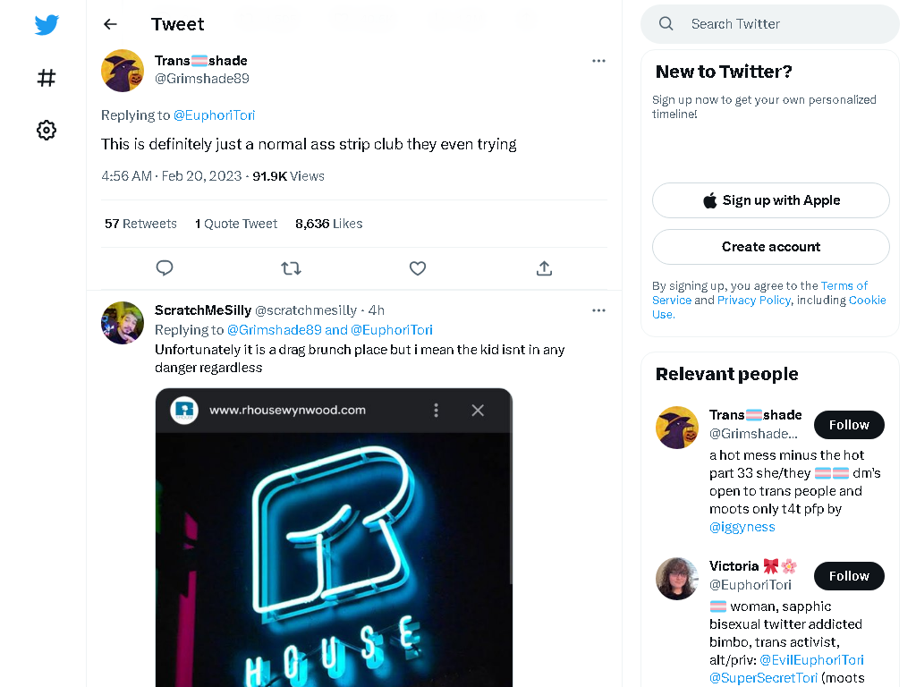Click Sign up with Apple button
Image resolution: width=916 pixels, height=687 pixels.
(771, 200)
